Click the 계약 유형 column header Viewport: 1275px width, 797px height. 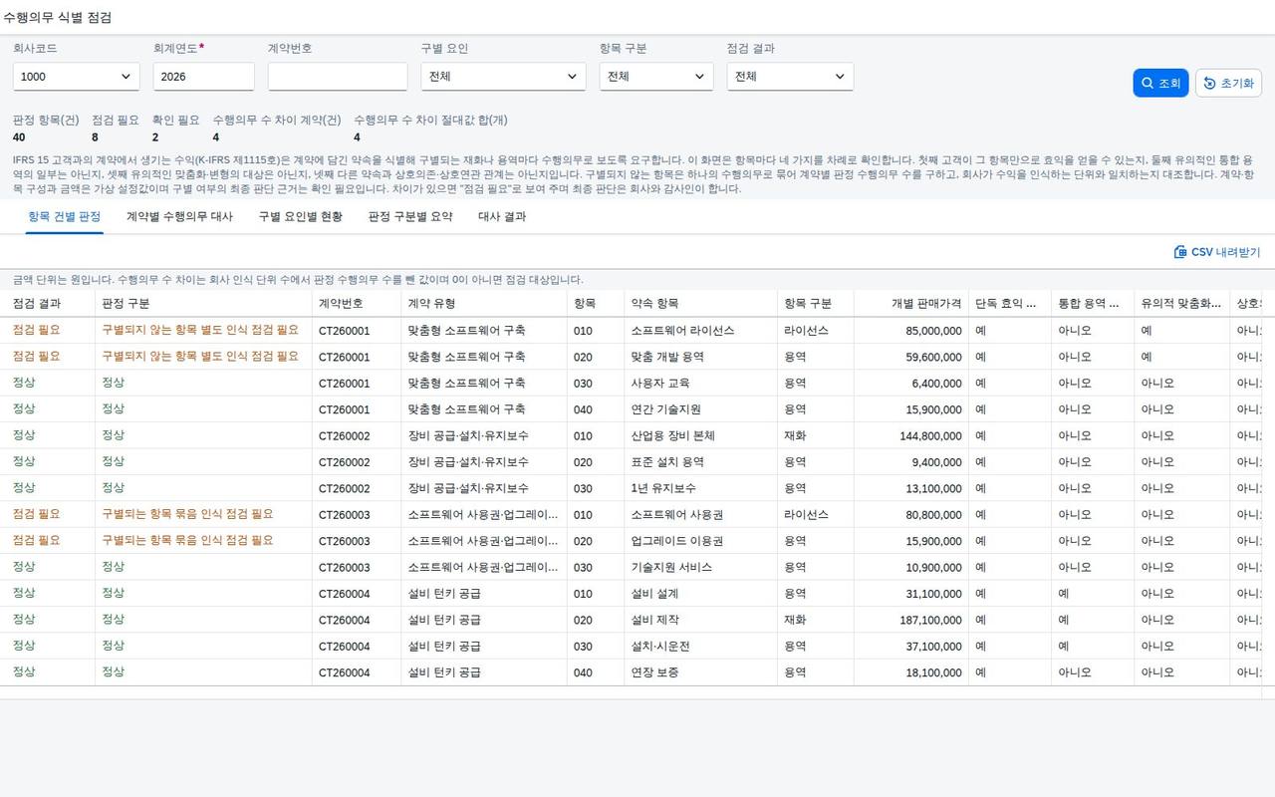click(x=484, y=304)
